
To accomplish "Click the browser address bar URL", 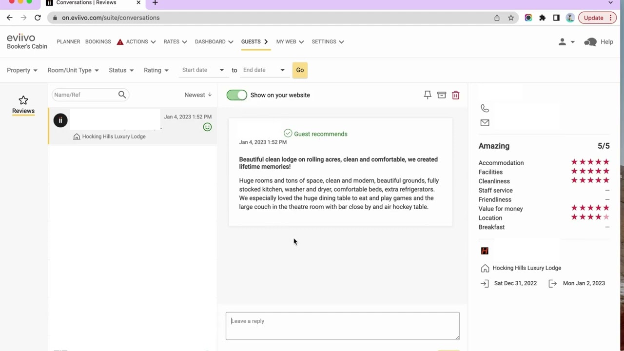I will 111,18.
